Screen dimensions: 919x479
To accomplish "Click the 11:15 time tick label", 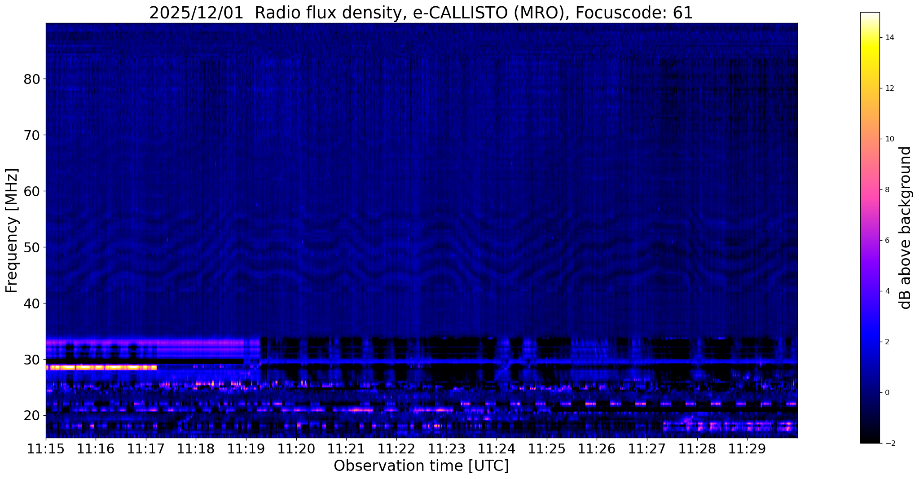I will (46, 448).
